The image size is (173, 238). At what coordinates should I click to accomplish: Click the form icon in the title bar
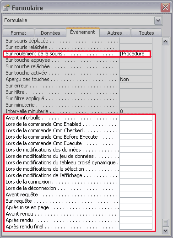(x=6, y=8)
